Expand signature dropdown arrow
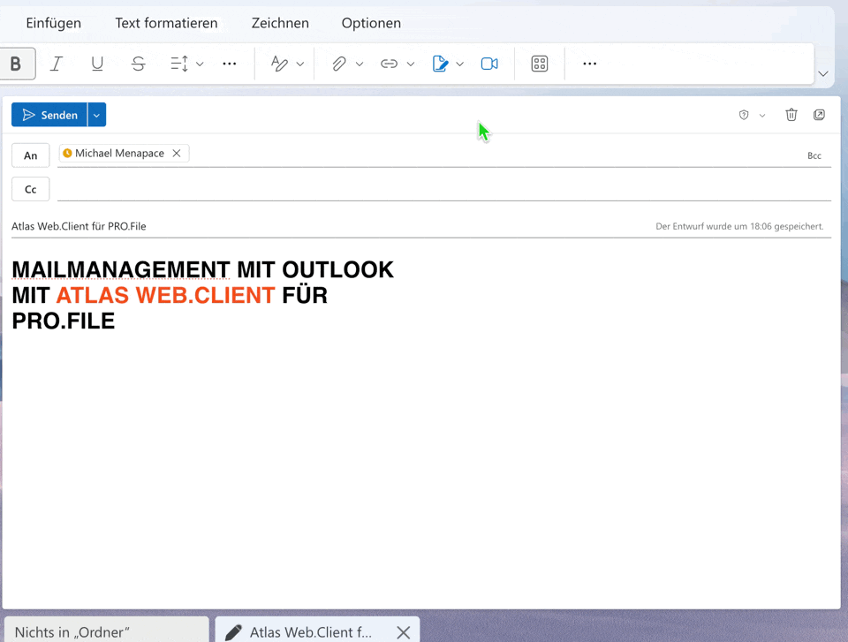Viewport: 848px width, 642px height. tap(459, 64)
